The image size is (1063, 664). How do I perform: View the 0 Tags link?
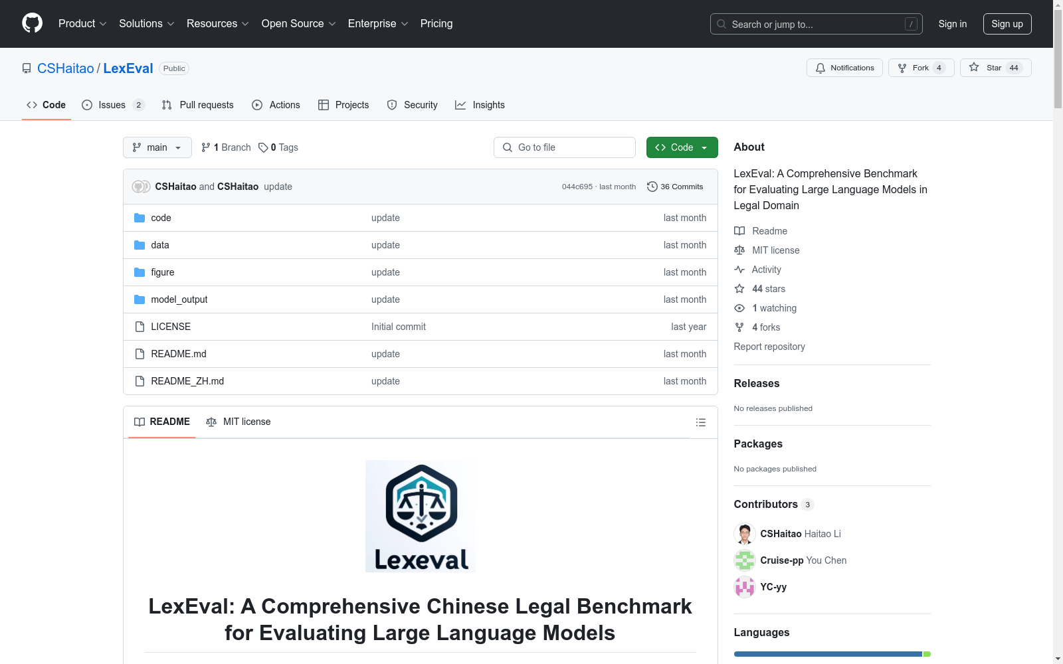(278, 147)
